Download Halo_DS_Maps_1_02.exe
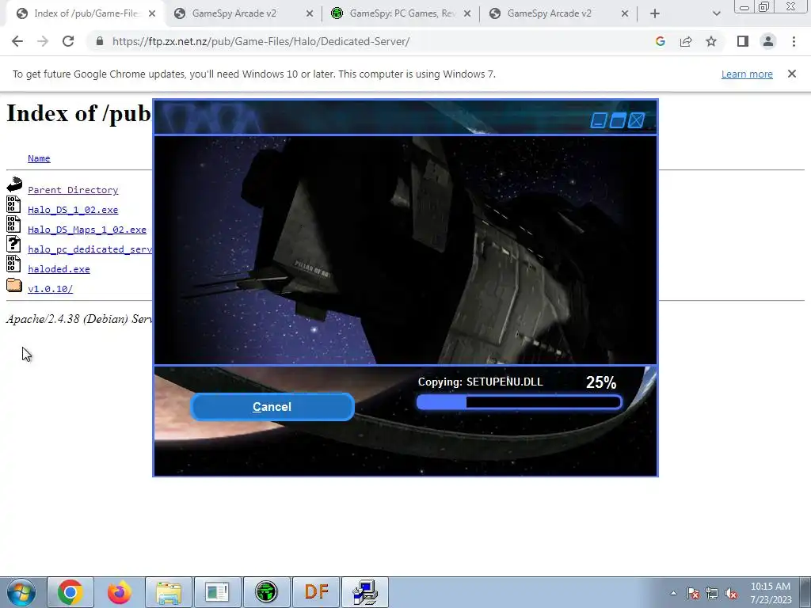811x608 pixels. point(87,229)
